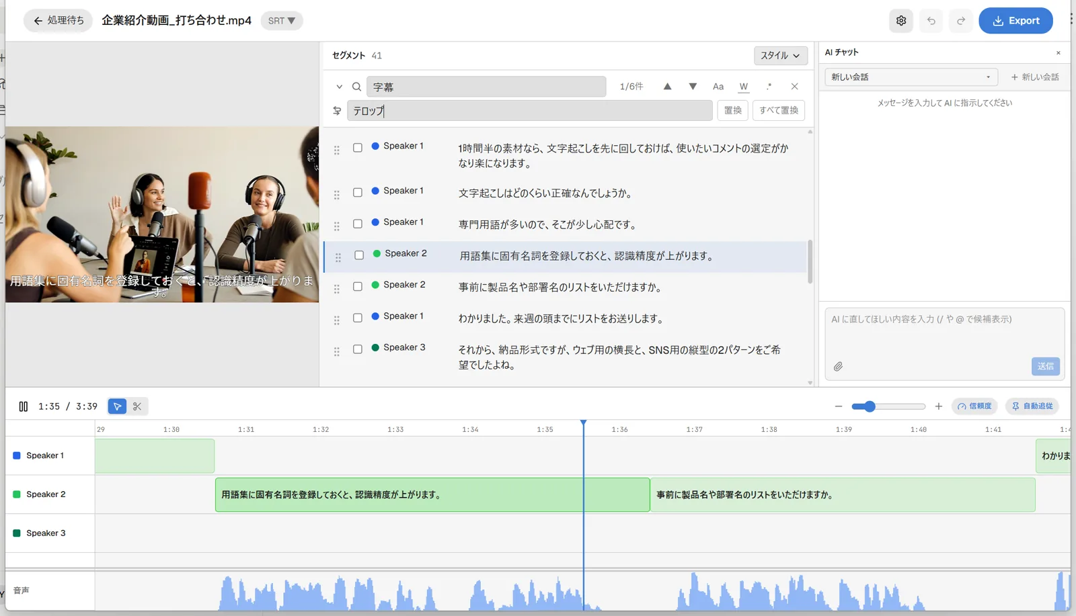
Task: Click the Export button
Action: (1015, 21)
